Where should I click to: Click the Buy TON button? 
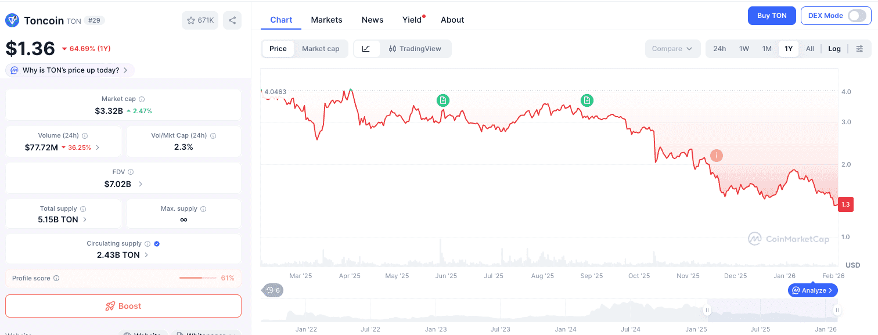coord(771,16)
